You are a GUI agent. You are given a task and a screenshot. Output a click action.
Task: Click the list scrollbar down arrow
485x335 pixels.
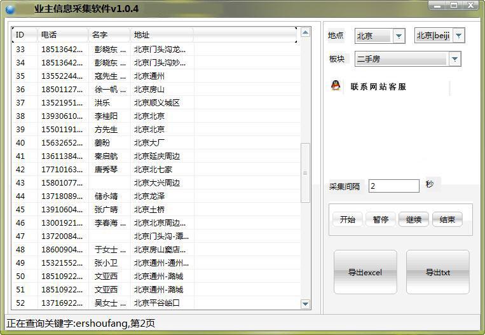tap(305, 304)
